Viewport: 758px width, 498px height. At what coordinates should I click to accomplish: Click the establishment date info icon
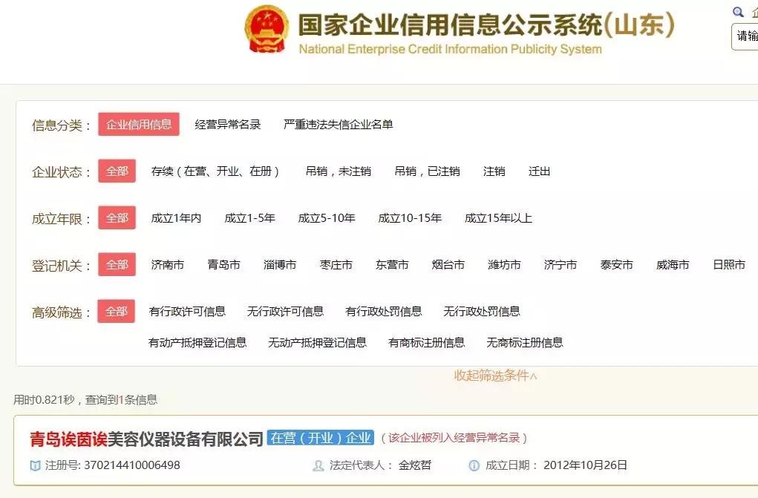click(x=474, y=465)
